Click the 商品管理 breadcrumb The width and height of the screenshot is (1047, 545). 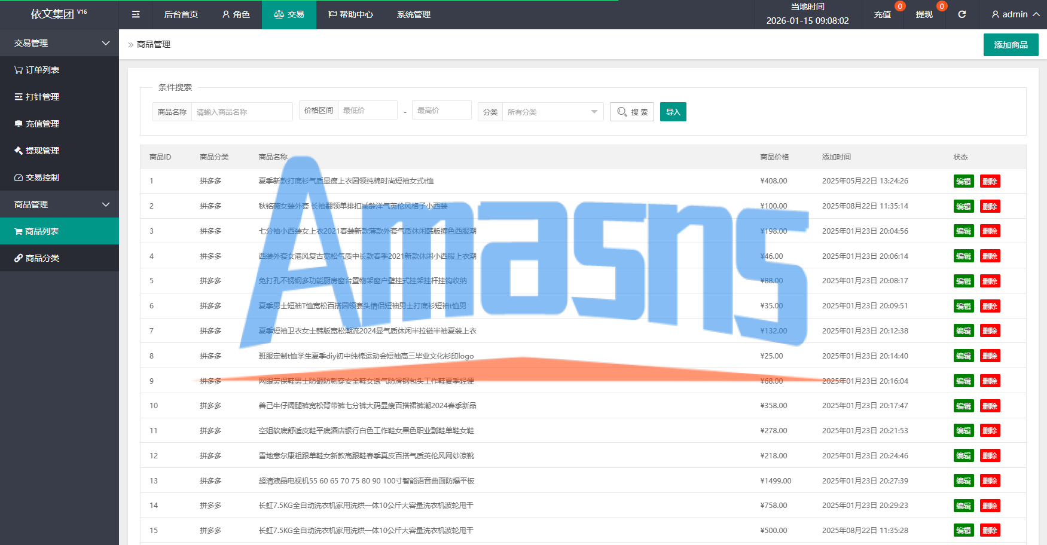coord(154,44)
